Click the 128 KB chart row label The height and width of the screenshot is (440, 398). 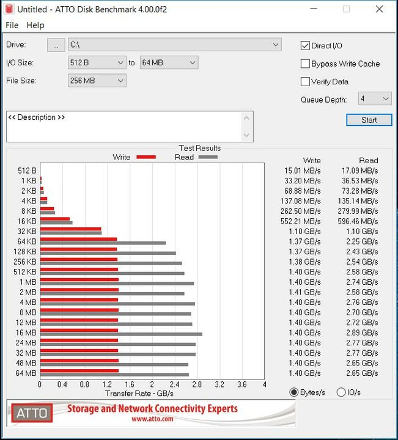point(25,251)
